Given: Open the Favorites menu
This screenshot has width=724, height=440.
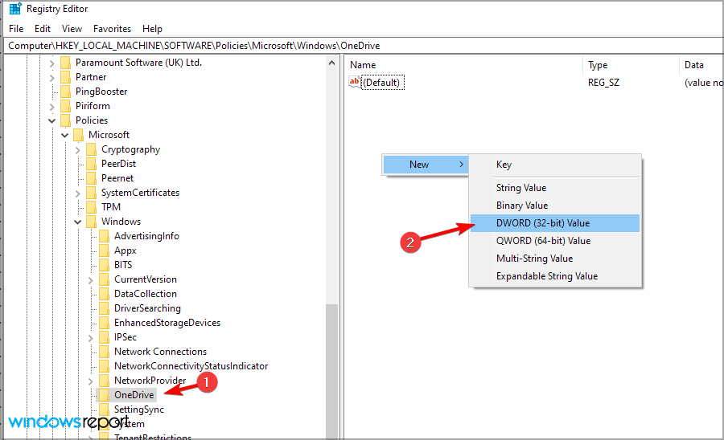Looking at the screenshot, I should pyautogui.click(x=112, y=29).
